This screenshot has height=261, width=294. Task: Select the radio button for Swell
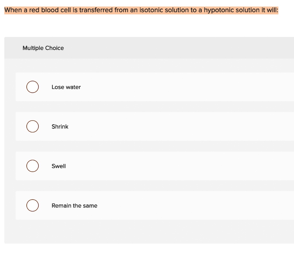[32, 166]
